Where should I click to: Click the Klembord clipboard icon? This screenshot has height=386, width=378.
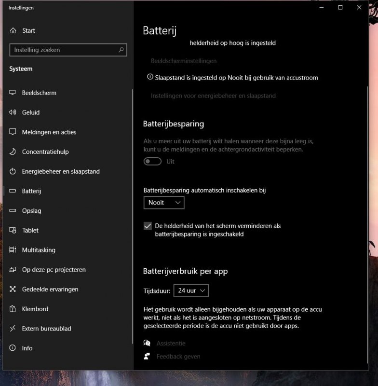[13, 309]
